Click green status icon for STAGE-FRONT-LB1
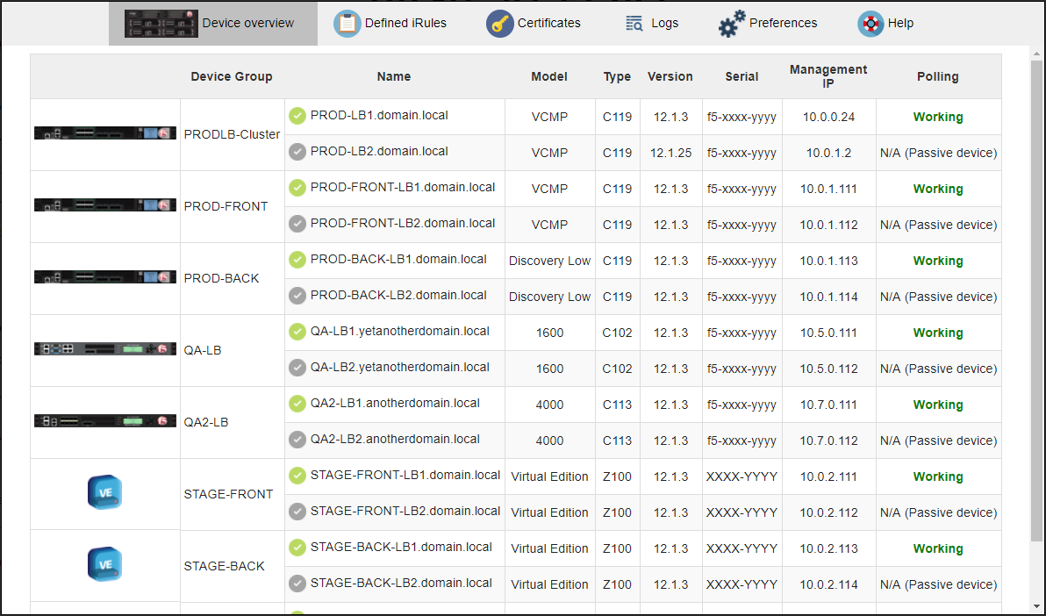This screenshot has width=1046, height=616. 297,476
